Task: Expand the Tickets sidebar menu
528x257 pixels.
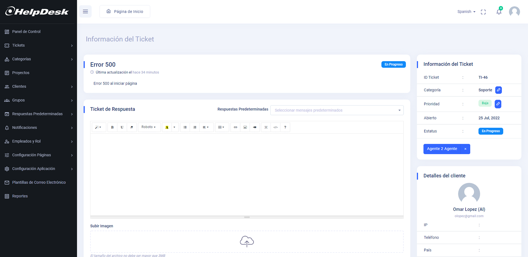Action: tap(38, 45)
